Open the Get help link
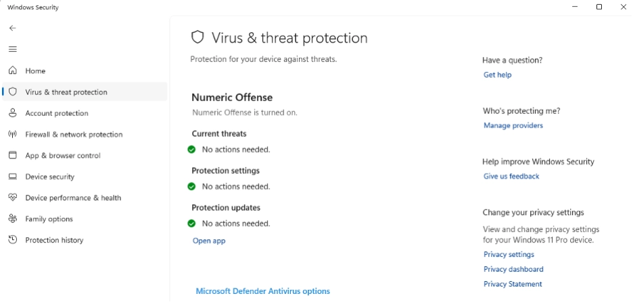 click(497, 75)
